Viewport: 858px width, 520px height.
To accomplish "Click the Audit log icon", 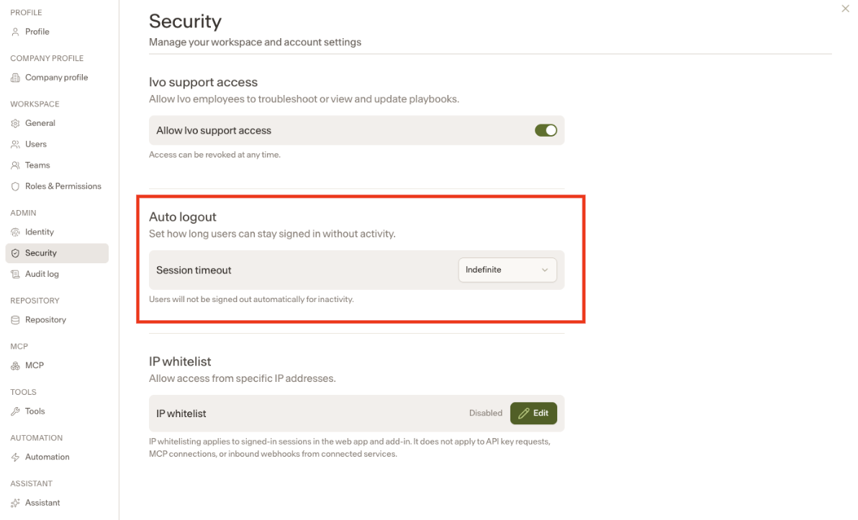I will 15,275.
